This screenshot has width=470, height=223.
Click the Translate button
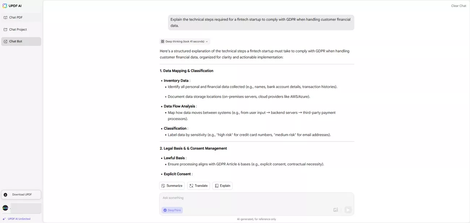click(x=198, y=186)
